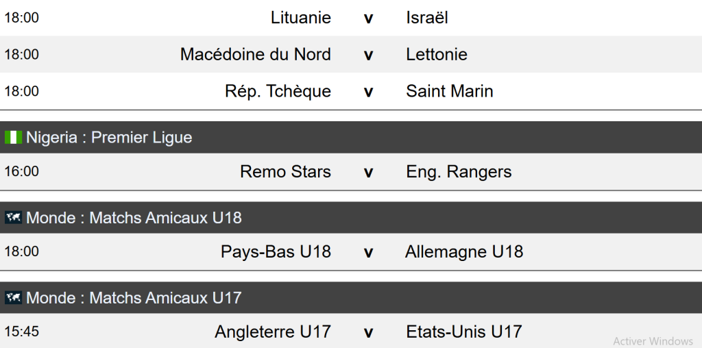The height and width of the screenshot is (348, 702).
Task: Select Remo Stars team
Action: 285,171
